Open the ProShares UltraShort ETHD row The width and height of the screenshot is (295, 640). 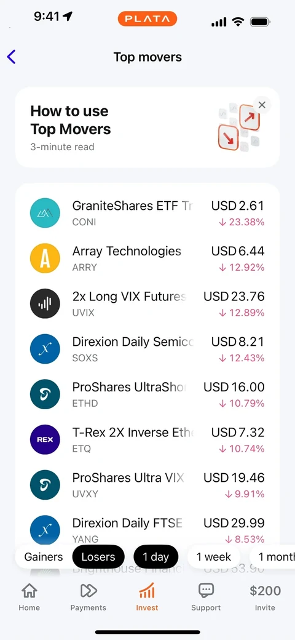click(x=147, y=394)
